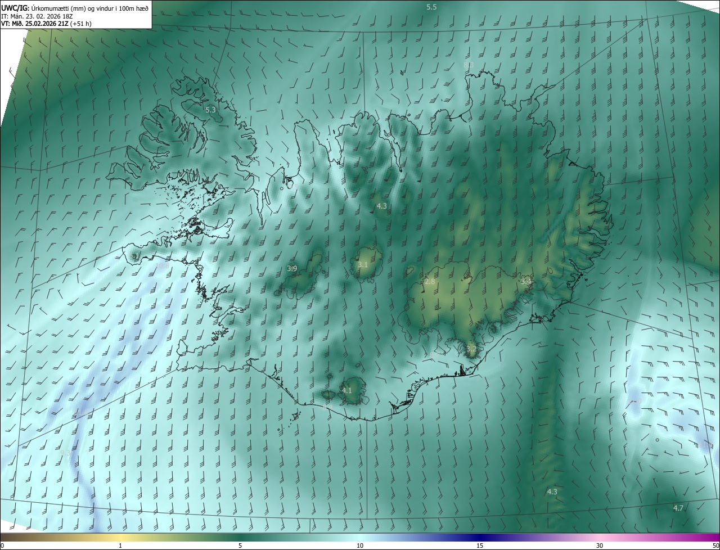Click the '5.3' value over the Westfjords

[210, 110]
